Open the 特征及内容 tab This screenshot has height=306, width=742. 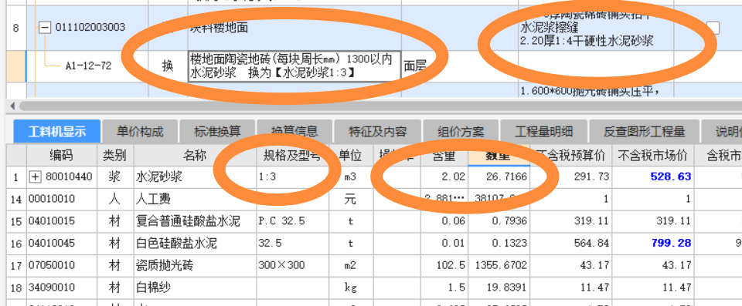(x=377, y=131)
